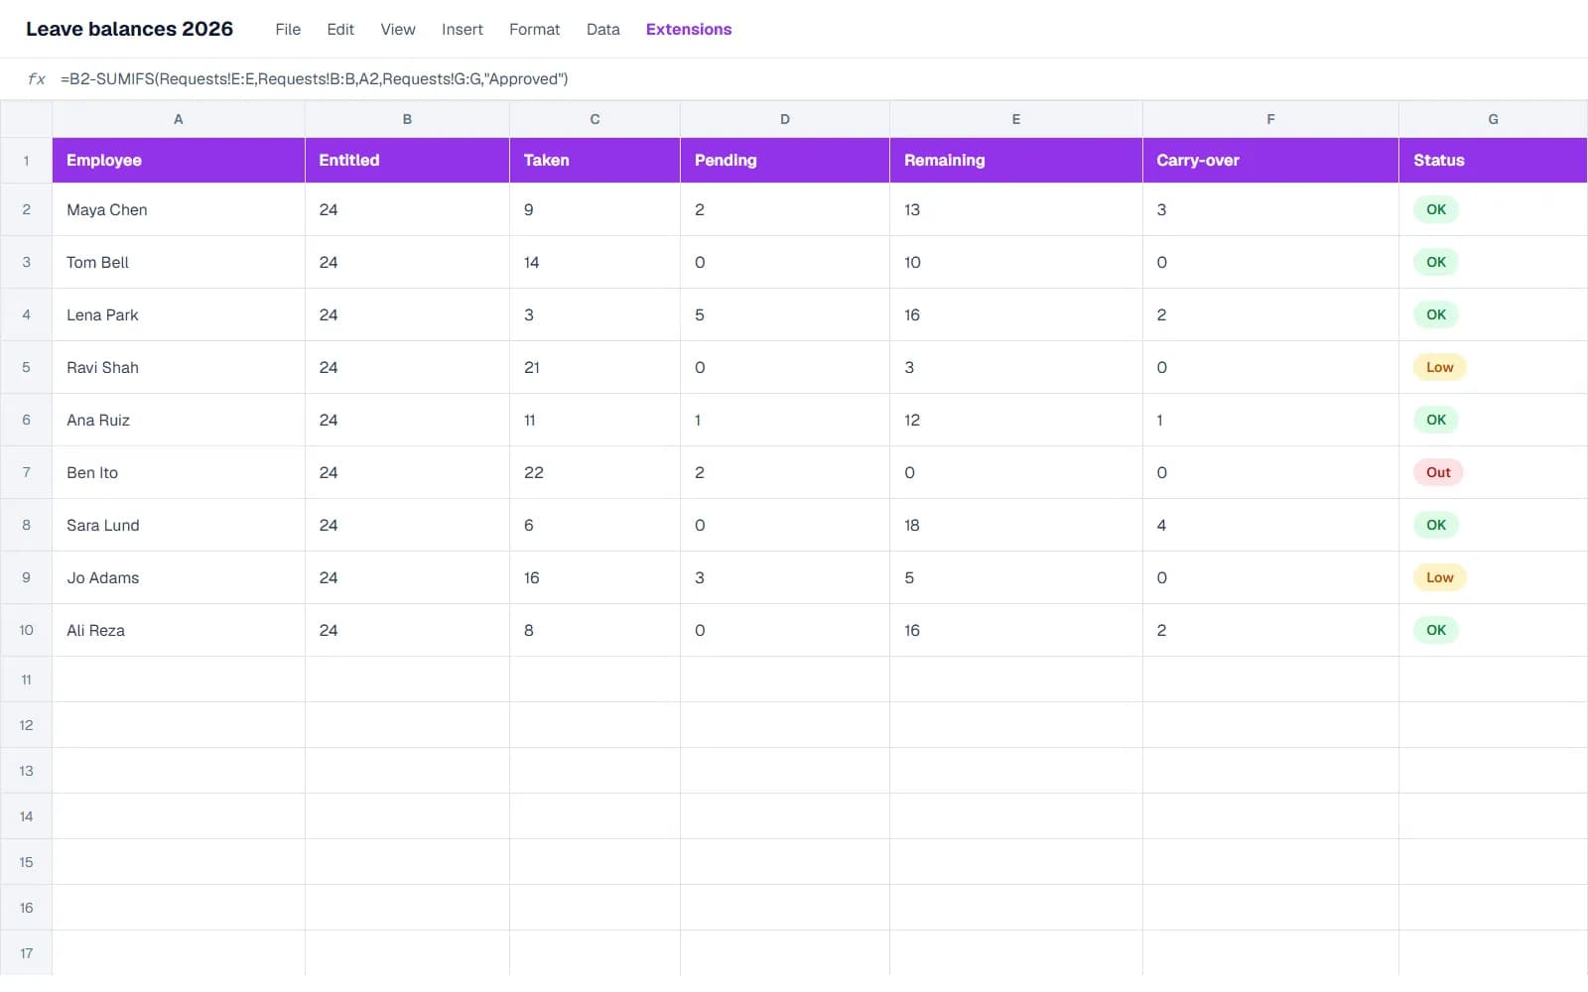Click the Taken header cell
This screenshot has width=1588, height=992.
(x=595, y=161)
